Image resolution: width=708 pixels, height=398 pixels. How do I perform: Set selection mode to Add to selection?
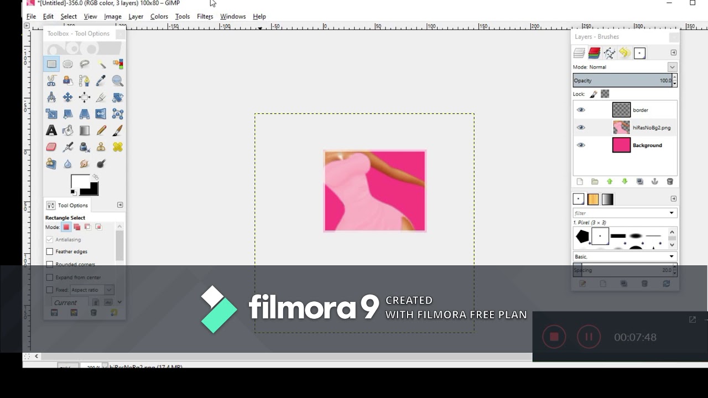(x=77, y=227)
